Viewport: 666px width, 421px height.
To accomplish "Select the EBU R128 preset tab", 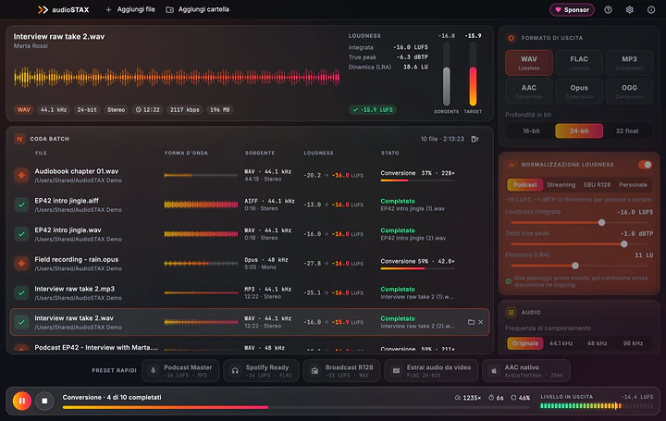I will pos(598,185).
